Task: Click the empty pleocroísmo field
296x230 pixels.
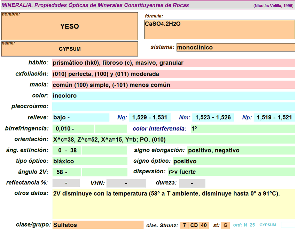Action: (x=173, y=106)
